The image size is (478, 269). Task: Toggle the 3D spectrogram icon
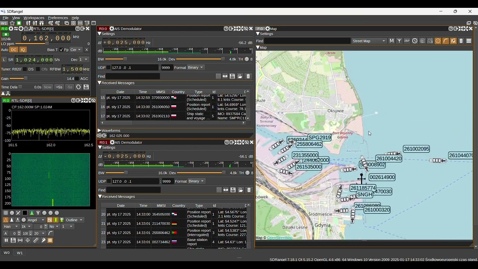[62, 220]
